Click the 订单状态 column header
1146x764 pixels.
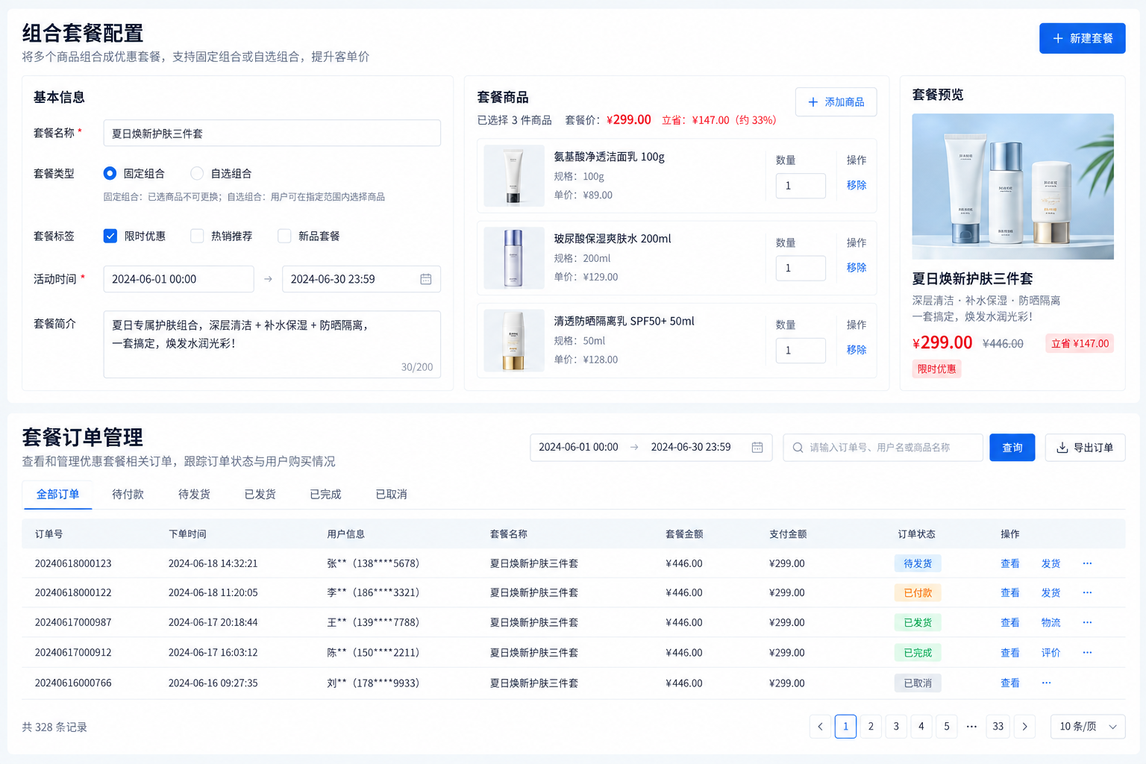click(916, 534)
